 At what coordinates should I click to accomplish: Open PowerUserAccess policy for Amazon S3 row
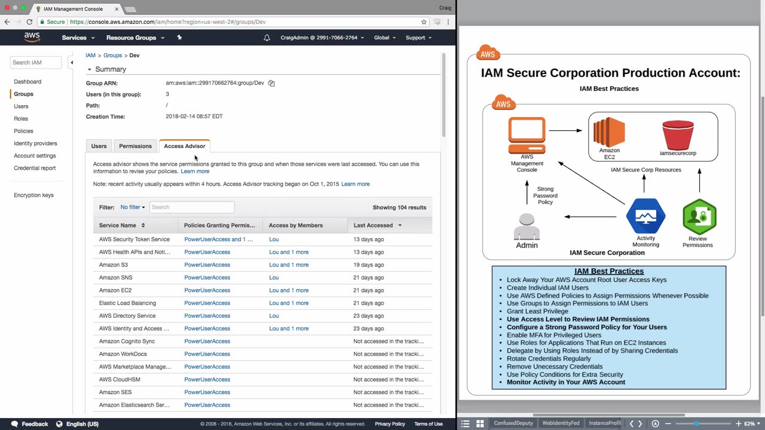[x=207, y=265]
